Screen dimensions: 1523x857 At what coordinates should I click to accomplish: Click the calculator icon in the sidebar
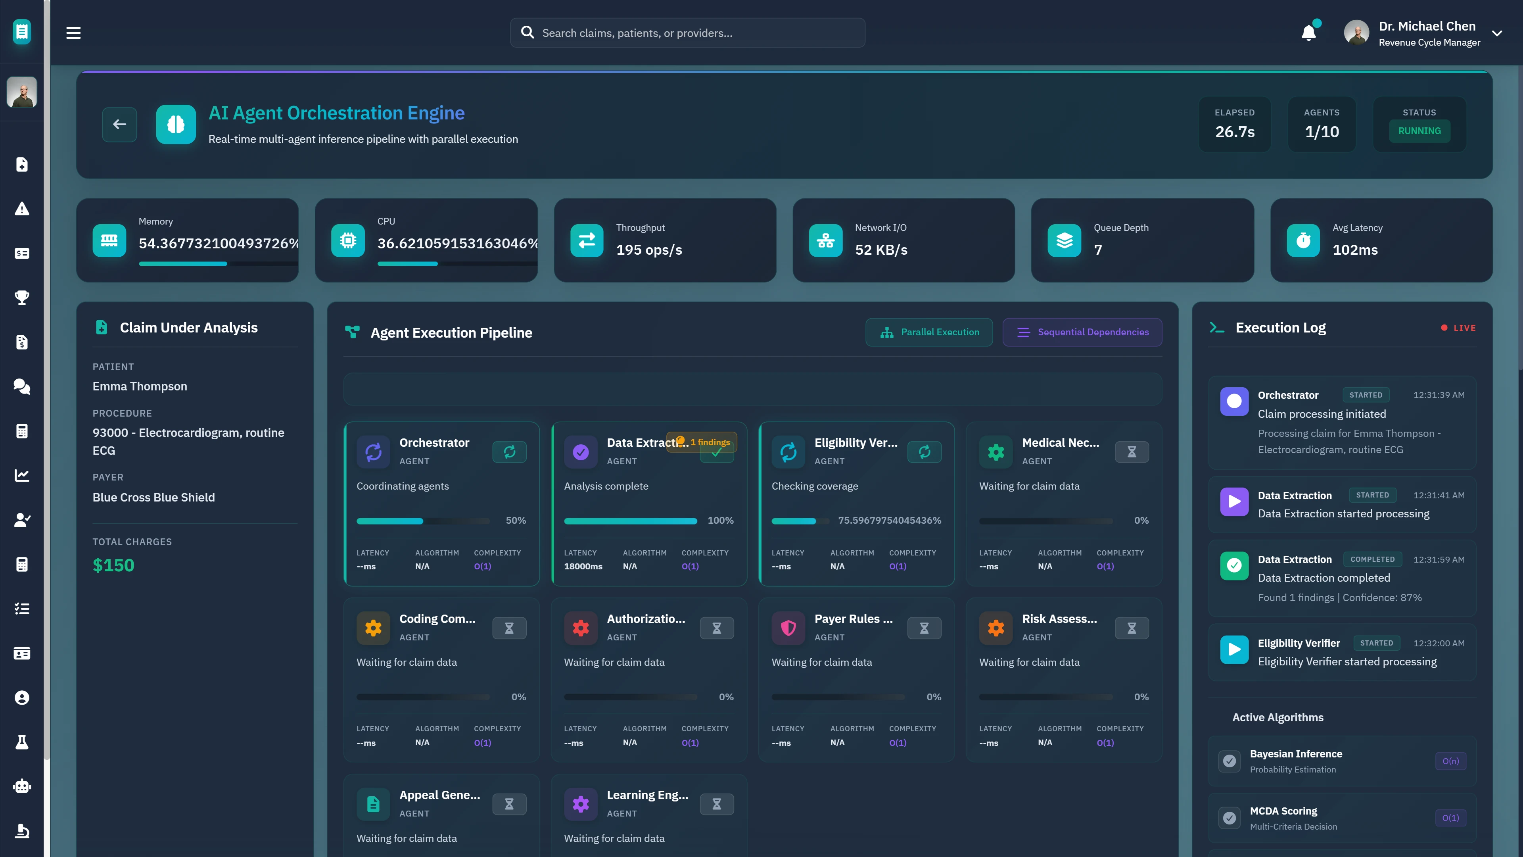22,430
